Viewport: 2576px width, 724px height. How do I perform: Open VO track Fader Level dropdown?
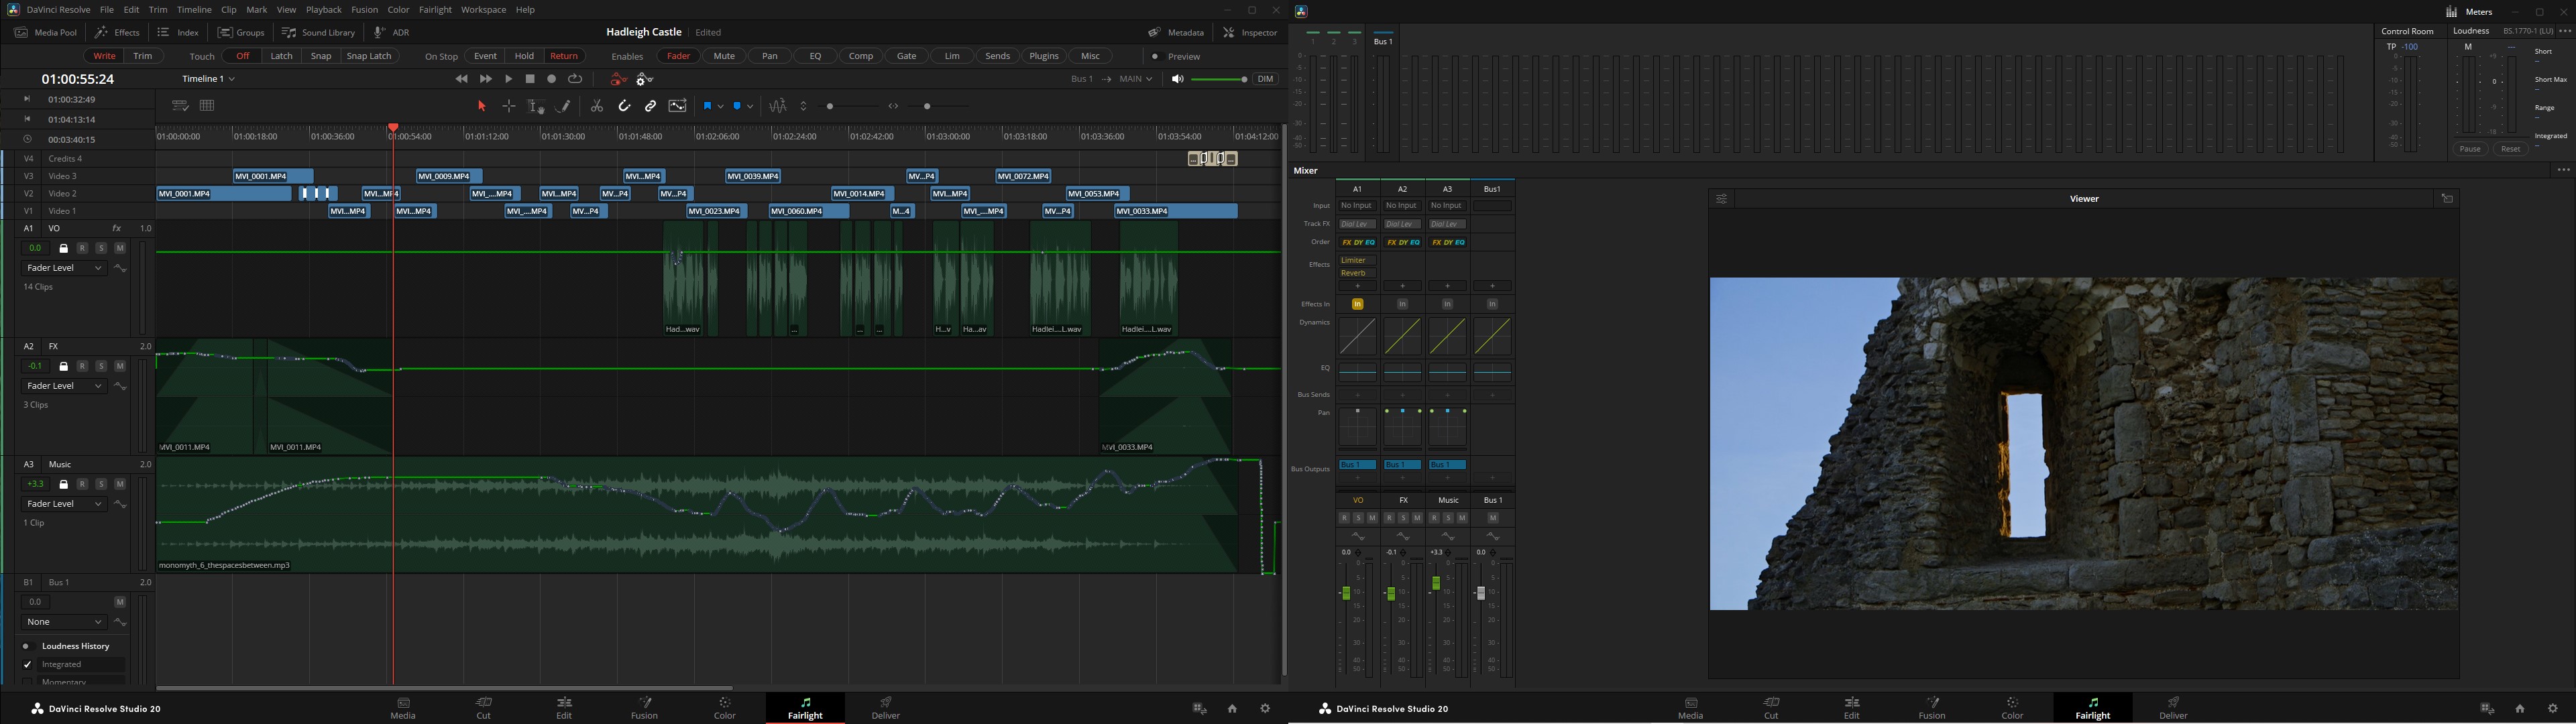click(x=64, y=268)
